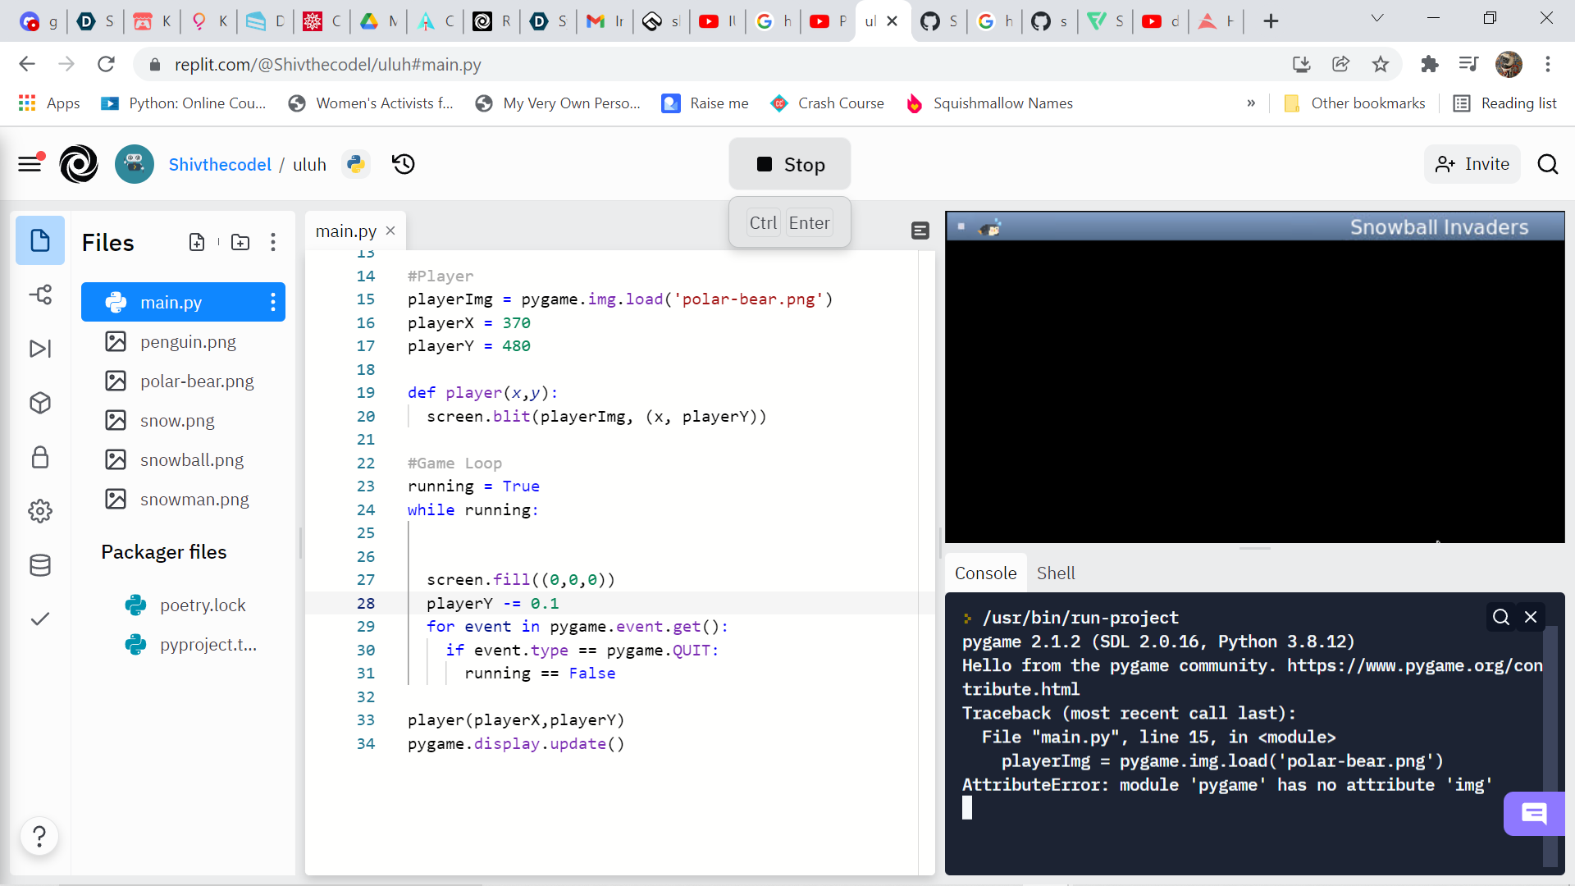Open the Packages cube icon
This screenshot has height=886, width=1575.
click(40, 403)
